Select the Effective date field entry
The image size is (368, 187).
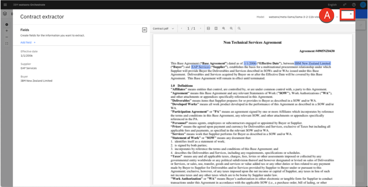pyautogui.click(x=29, y=54)
